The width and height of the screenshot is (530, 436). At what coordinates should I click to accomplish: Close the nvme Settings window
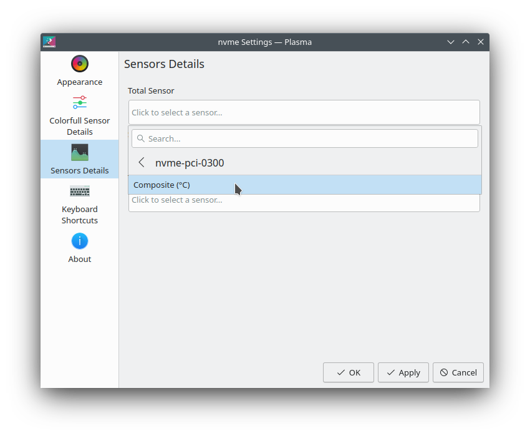coord(481,42)
